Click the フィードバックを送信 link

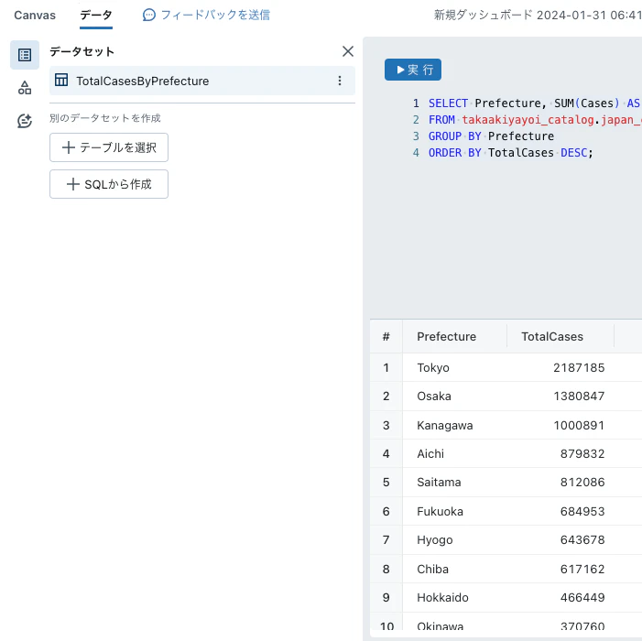215,16
